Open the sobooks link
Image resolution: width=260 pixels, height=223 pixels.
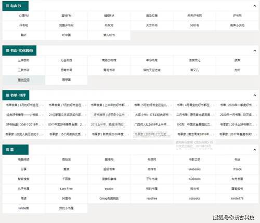(x=194, y=199)
